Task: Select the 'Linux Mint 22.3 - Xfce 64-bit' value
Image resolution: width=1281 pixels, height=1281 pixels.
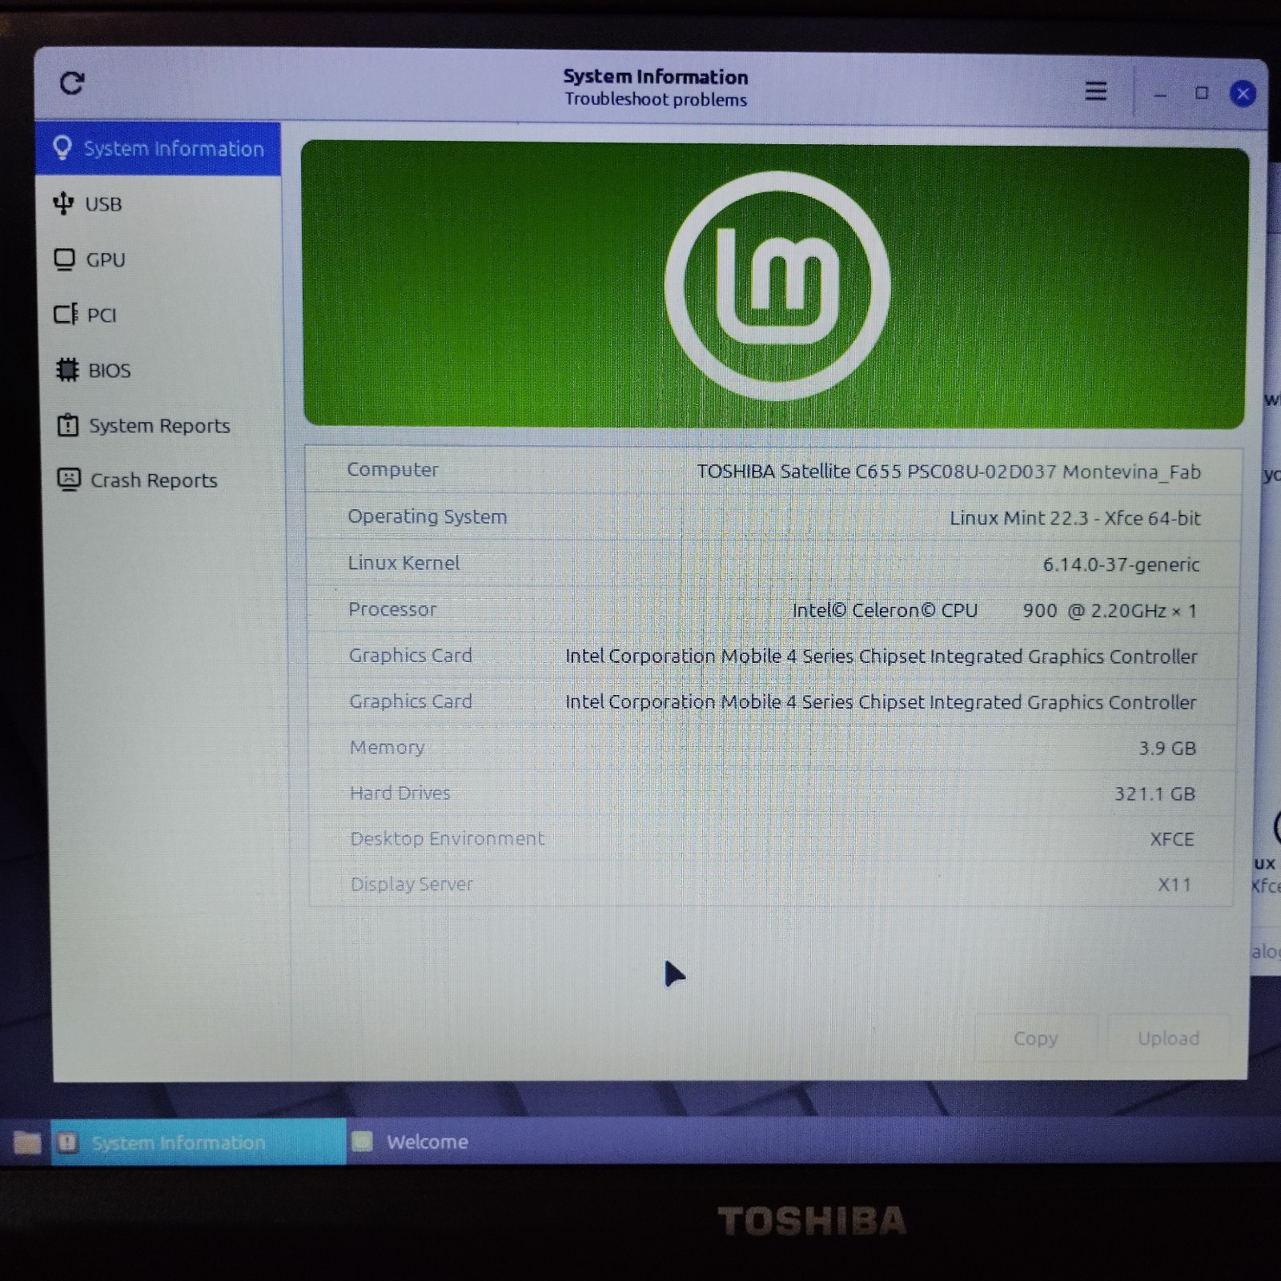Action: (1074, 518)
